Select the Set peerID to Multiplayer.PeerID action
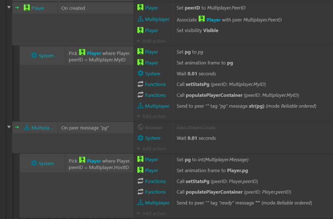 [x=224, y=8]
